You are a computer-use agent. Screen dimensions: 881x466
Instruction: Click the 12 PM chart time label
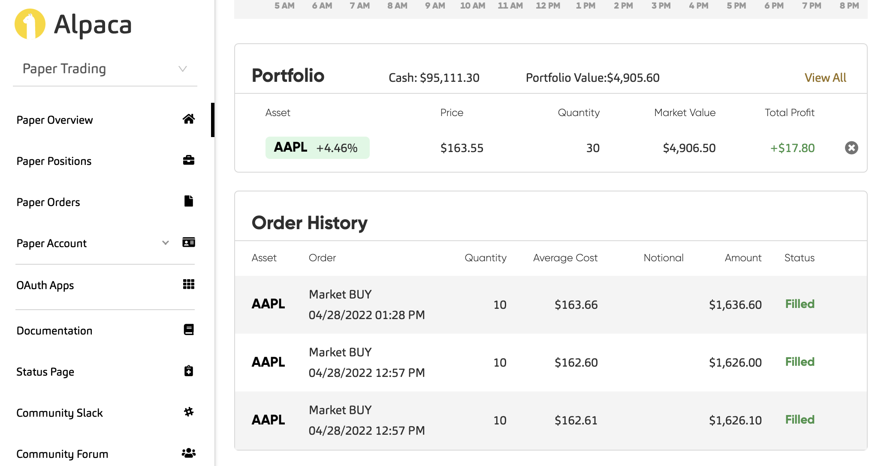(x=548, y=6)
